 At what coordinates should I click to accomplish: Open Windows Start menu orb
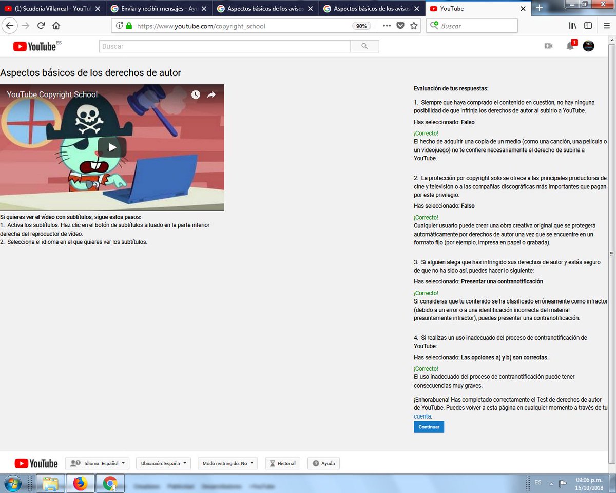(x=12, y=484)
